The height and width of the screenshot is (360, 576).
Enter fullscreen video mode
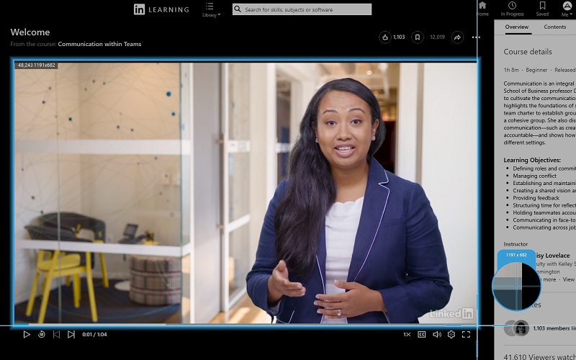tap(466, 334)
